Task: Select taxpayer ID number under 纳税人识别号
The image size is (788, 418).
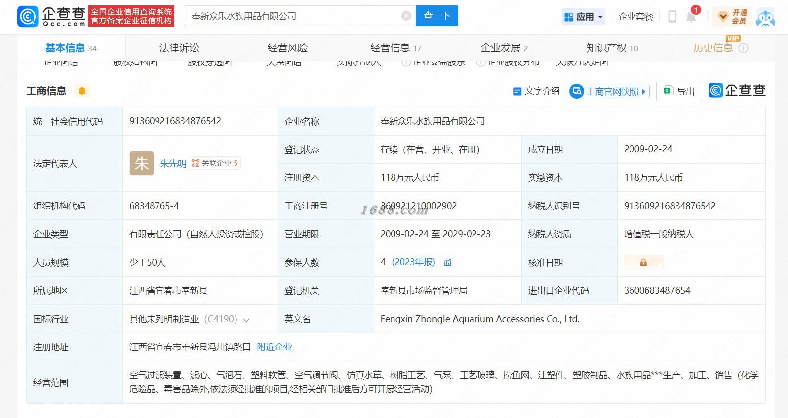Action: click(670, 206)
